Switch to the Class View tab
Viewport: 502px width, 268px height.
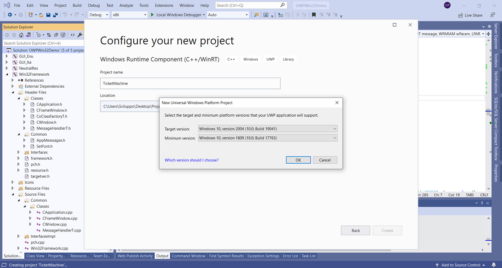[35, 256]
